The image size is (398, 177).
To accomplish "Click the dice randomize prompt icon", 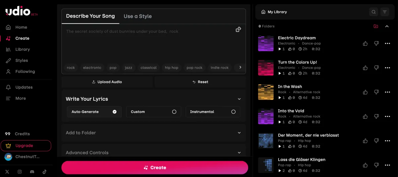I will (238, 29).
